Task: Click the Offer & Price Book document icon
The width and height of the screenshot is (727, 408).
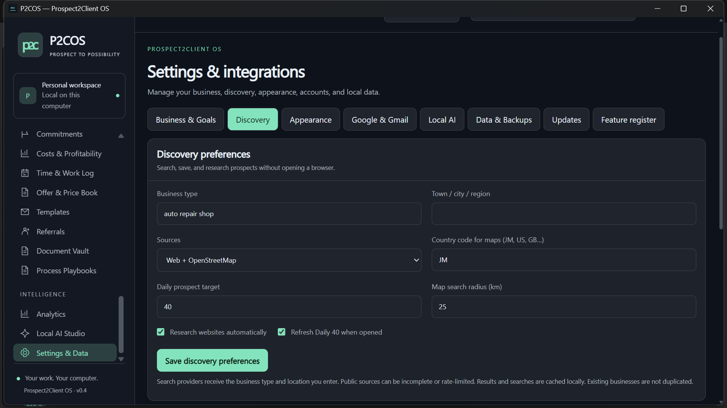Action: click(25, 193)
